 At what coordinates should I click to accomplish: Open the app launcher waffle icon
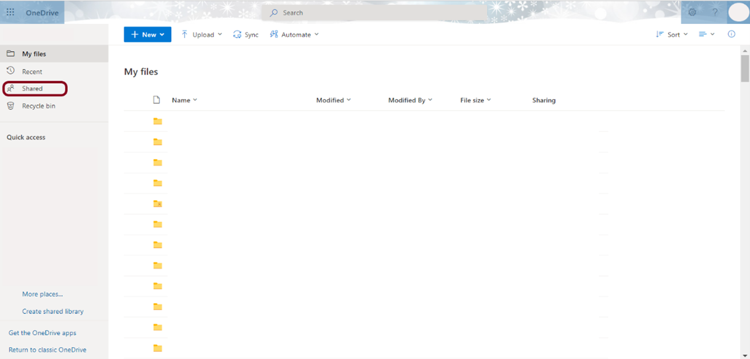10,12
